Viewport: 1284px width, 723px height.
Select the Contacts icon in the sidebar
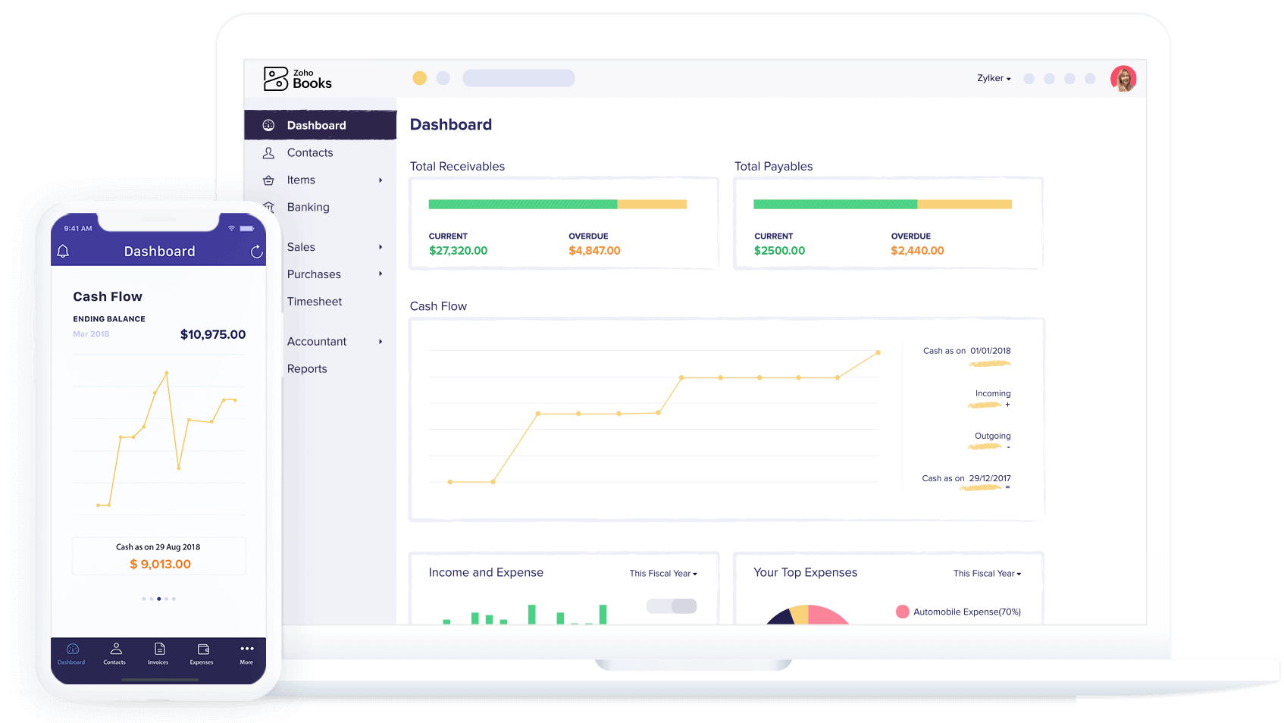pyautogui.click(x=268, y=152)
